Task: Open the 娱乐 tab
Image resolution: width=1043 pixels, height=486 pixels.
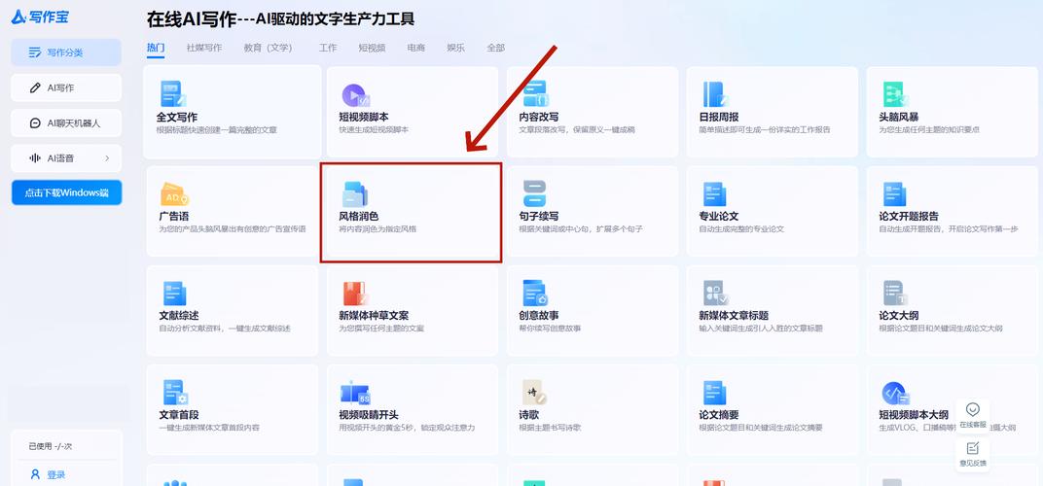Action: [455, 48]
